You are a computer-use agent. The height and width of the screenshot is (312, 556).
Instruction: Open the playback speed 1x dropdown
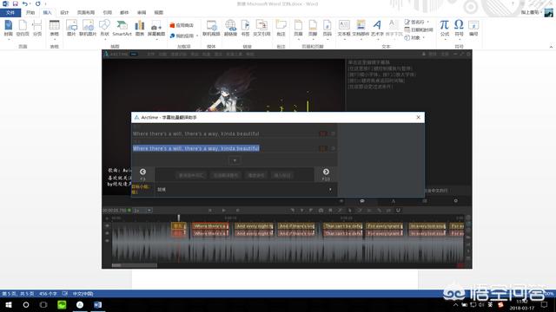142,211
